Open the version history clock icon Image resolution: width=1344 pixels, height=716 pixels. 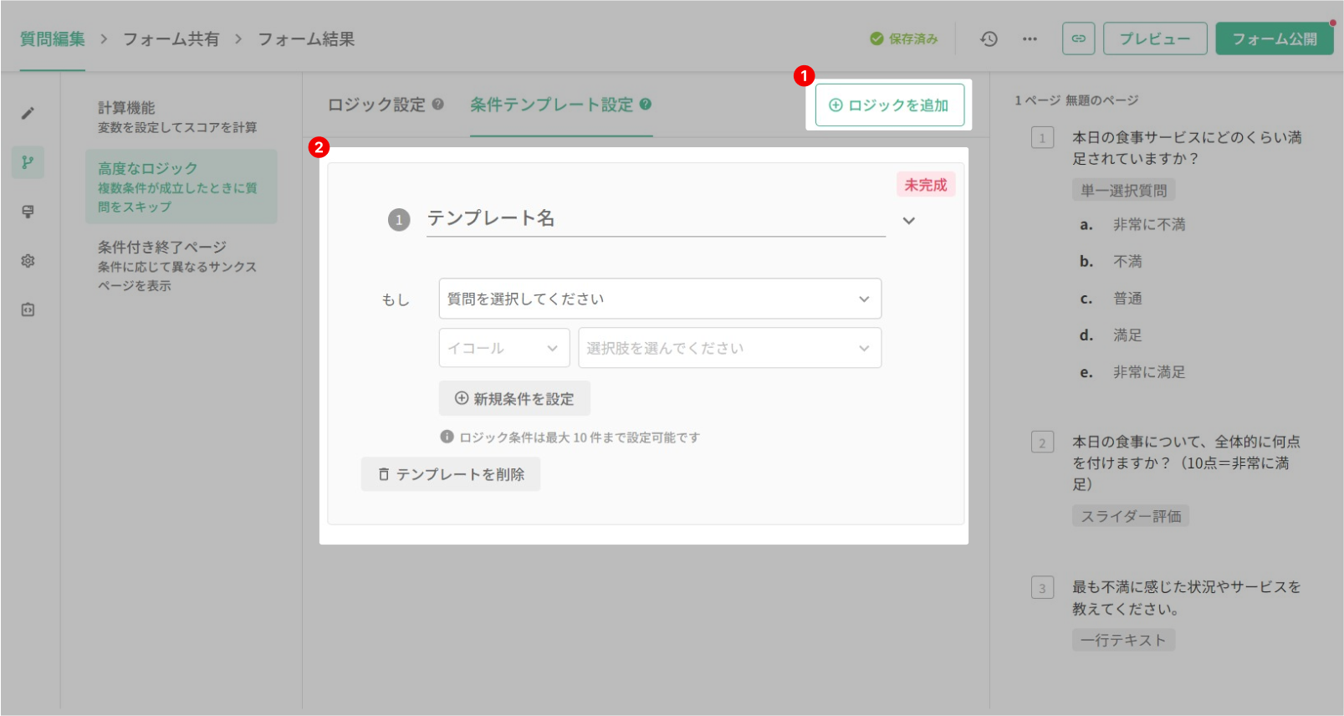[x=989, y=38]
